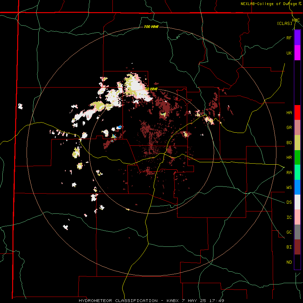Select the 'BD' legend label
Screen dimensions: 303x303
click(289, 143)
